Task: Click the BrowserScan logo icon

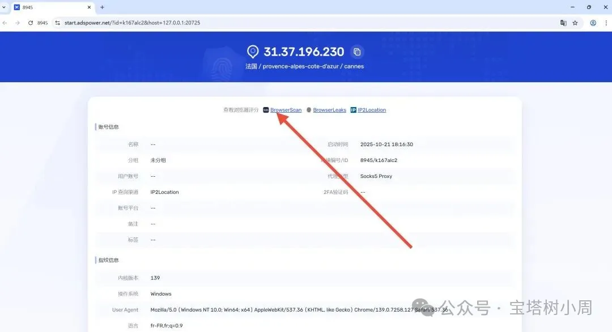Action: 266,110
